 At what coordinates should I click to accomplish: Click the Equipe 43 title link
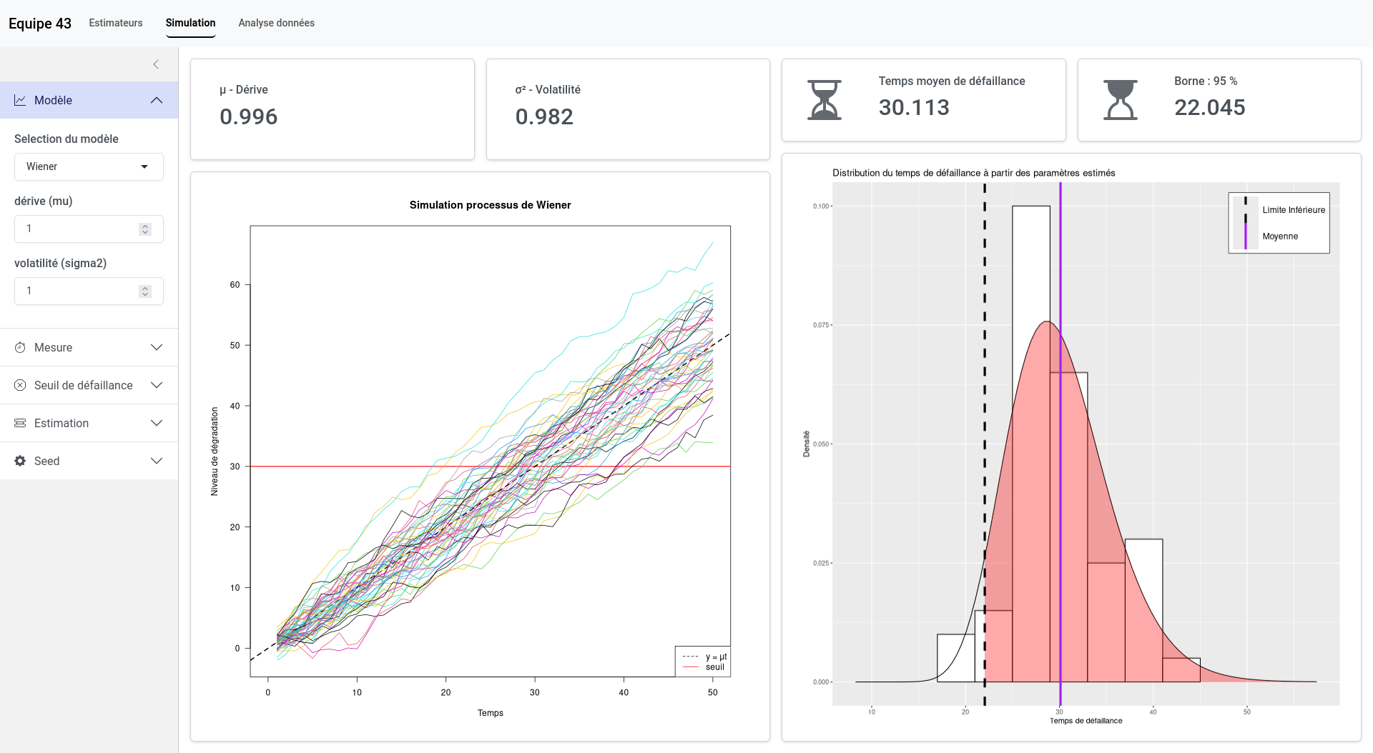click(x=40, y=23)
